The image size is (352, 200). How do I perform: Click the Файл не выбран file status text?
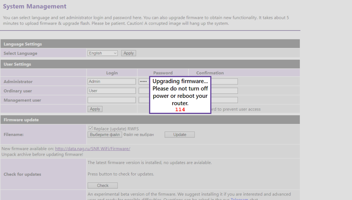pyautogui.click(x=139, y=134)
